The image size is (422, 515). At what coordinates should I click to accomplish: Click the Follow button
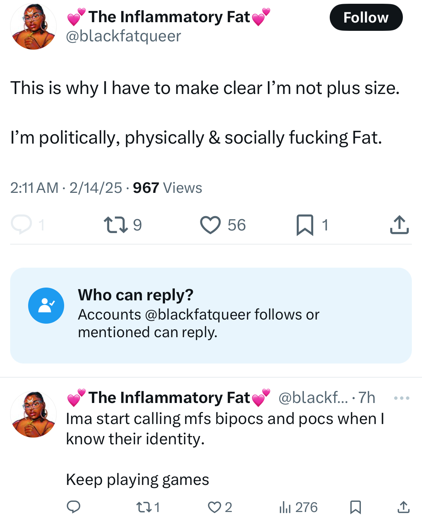366,17
